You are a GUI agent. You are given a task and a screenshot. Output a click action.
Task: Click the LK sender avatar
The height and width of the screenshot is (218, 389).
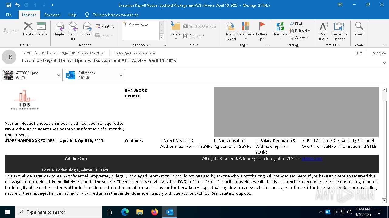click(x=9, y=57)
